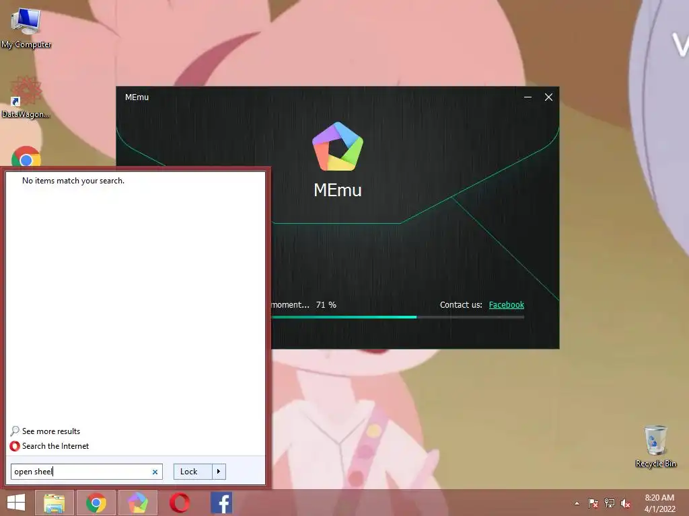Viewport: 689px width, 516px height.
Task: Clear the search box text
Action: point(155,472)
